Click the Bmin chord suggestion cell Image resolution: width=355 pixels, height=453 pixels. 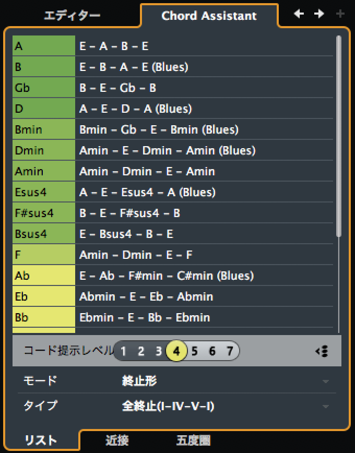(x=44, y=129)
